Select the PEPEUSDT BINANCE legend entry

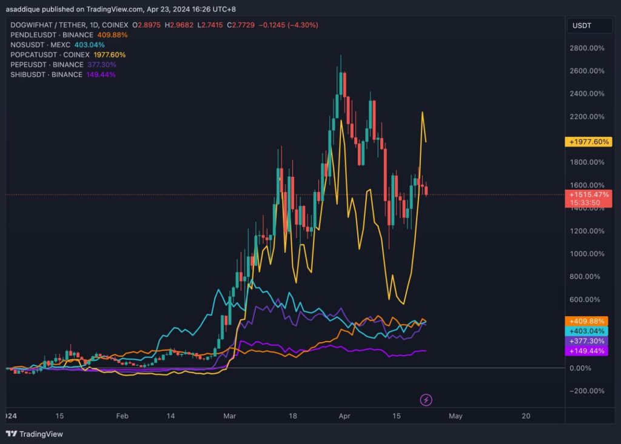pos(46,64)
